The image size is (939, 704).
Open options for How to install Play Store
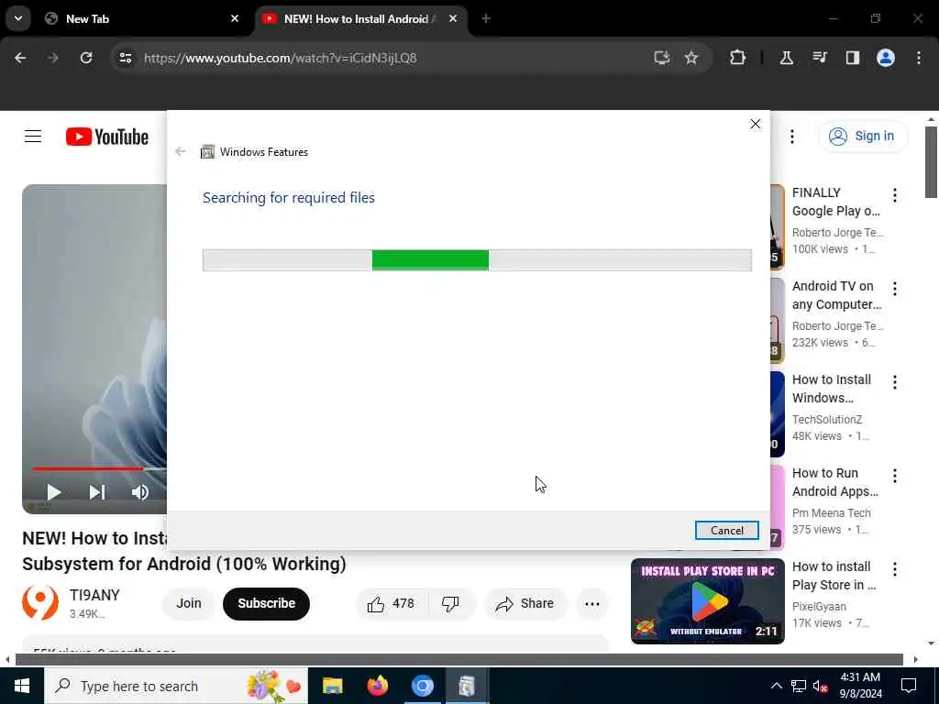coord(895,568)
